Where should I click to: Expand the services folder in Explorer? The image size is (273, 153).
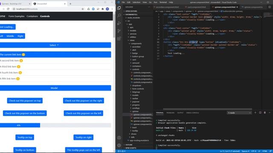[133, 34]
